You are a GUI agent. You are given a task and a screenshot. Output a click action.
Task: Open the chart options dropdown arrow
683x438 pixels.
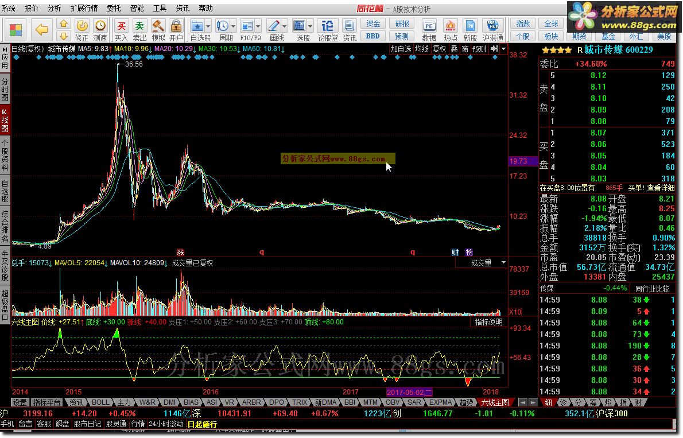pos(503,49)
